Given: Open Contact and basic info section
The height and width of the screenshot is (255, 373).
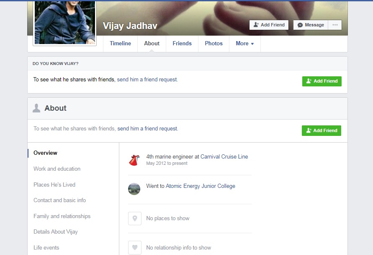Looking at the screenshot, I should coord(59,200).
